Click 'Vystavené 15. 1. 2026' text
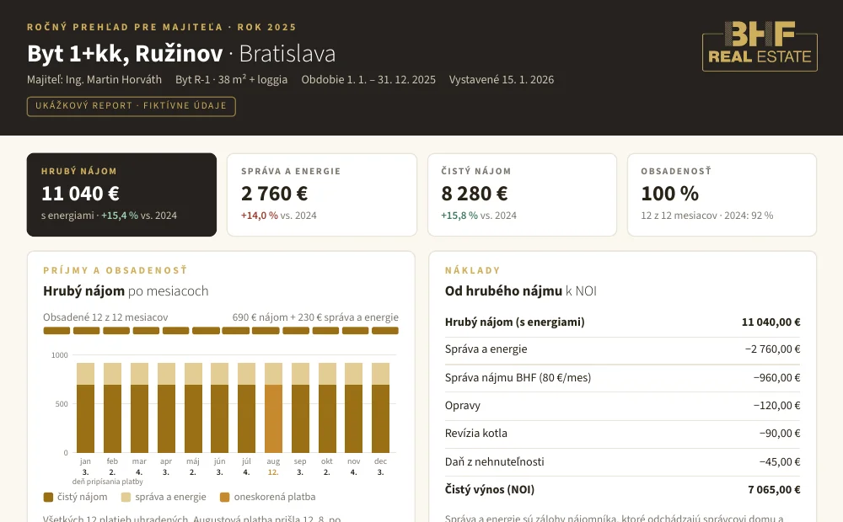Viewport: 843px width, 522px height. [x=501, y=79]
